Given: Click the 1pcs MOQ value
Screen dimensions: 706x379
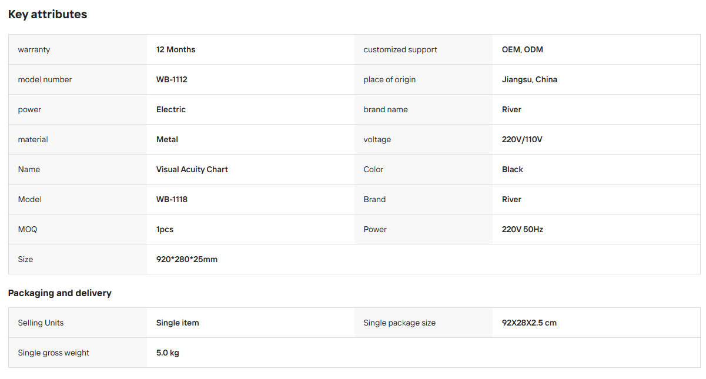Looking at the screenshot, I should (x=165, y=229).
